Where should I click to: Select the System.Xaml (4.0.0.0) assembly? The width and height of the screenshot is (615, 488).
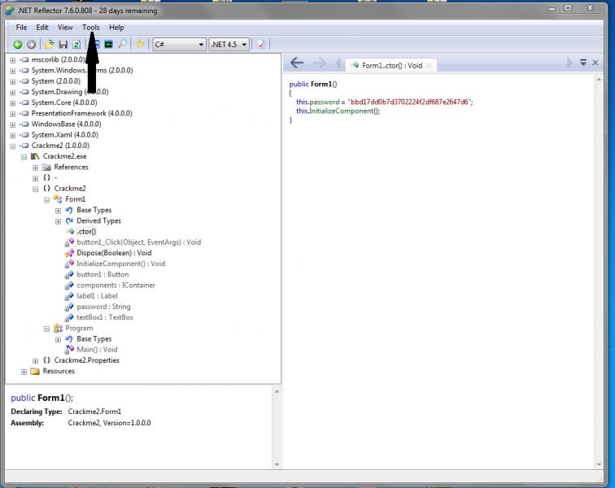(x=65, y=134)
